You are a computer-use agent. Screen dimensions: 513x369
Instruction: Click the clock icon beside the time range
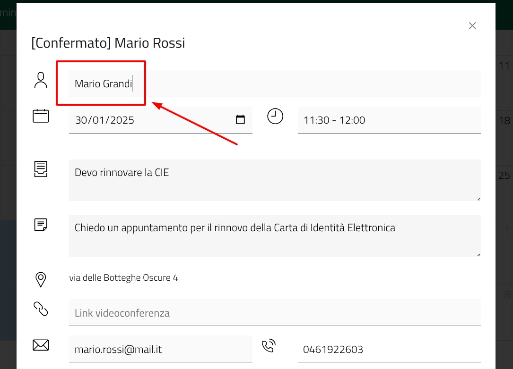point(275,116)
